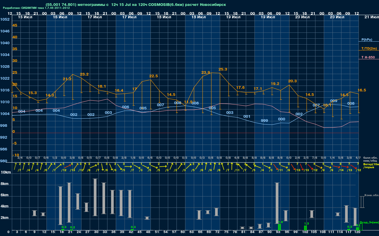
Task: Select the P(hPa) legend label
Action: pos(367,40)
